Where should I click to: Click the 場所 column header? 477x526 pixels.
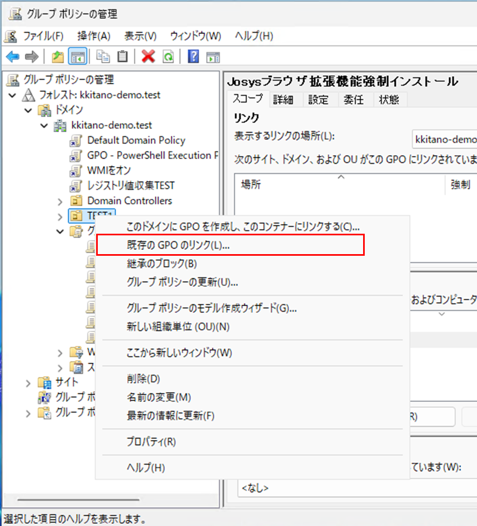click(250, 185)
